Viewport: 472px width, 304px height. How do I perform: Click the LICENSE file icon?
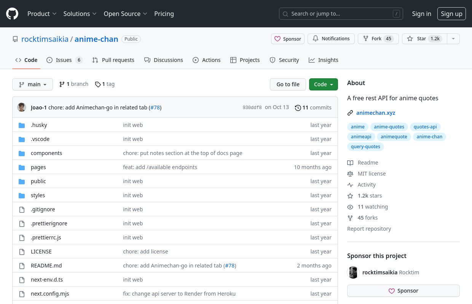point(22,252)
